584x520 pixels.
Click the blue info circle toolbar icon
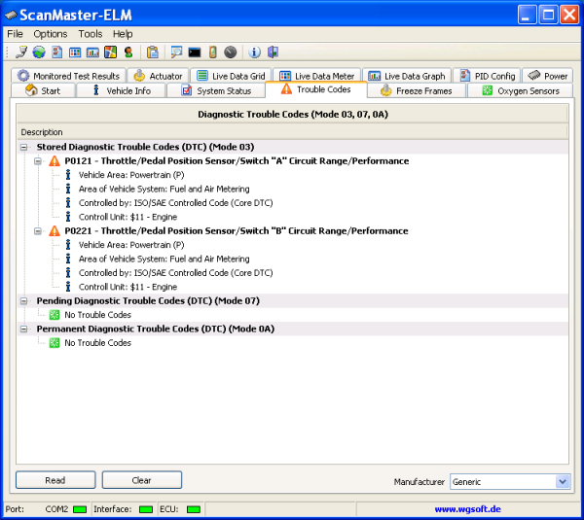point(254,52)
